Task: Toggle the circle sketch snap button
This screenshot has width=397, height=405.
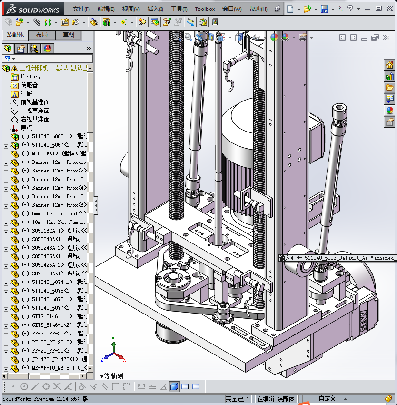Action: (x=24, y=386)
